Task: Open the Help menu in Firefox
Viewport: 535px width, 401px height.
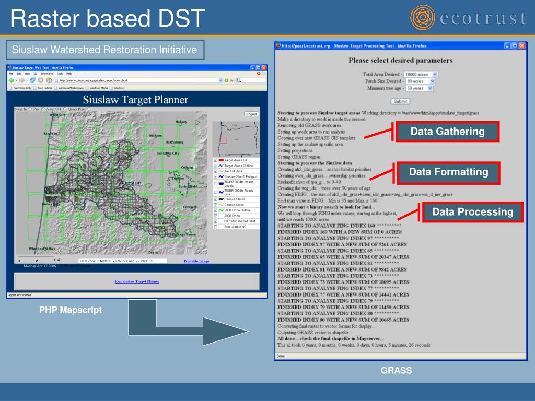Action: tap(69, 73)
